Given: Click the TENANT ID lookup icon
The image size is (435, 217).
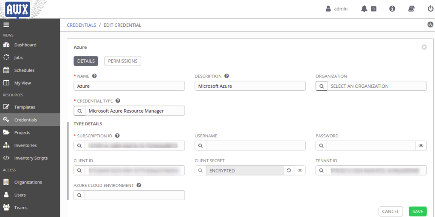Looking at the screenshot, I should point(321,170).
